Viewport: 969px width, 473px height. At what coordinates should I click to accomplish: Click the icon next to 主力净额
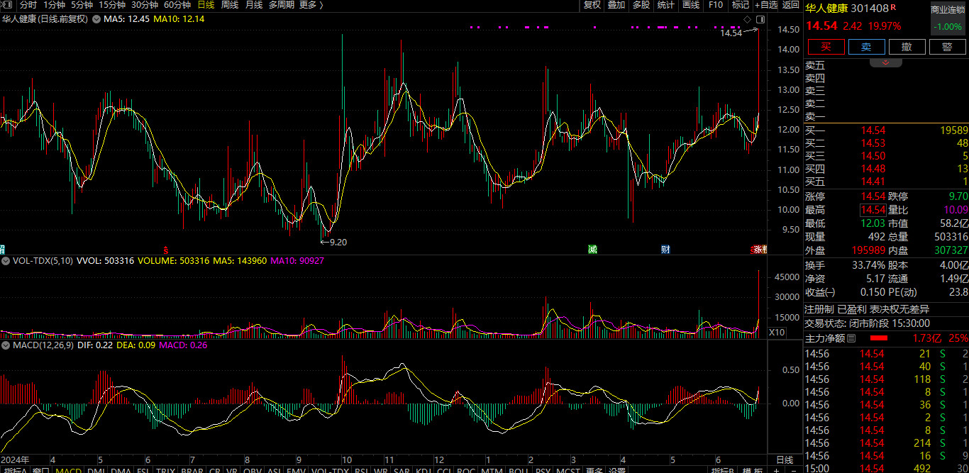[852, 338]
